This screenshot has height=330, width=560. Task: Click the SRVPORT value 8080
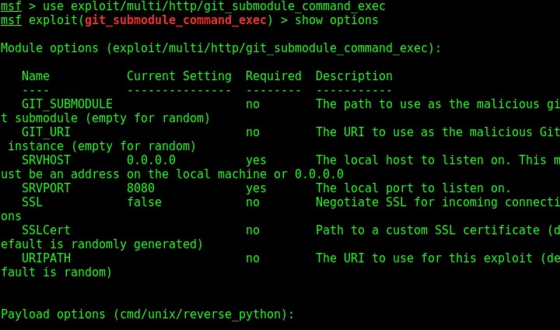tap(141, 188)
